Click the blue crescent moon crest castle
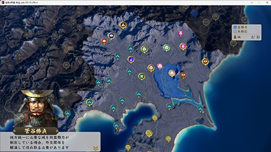The height and width of the screenshot is (152, 271). point(131,60)
